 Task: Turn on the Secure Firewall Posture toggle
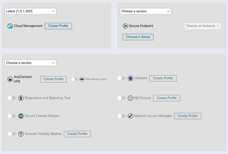(12, 116)
